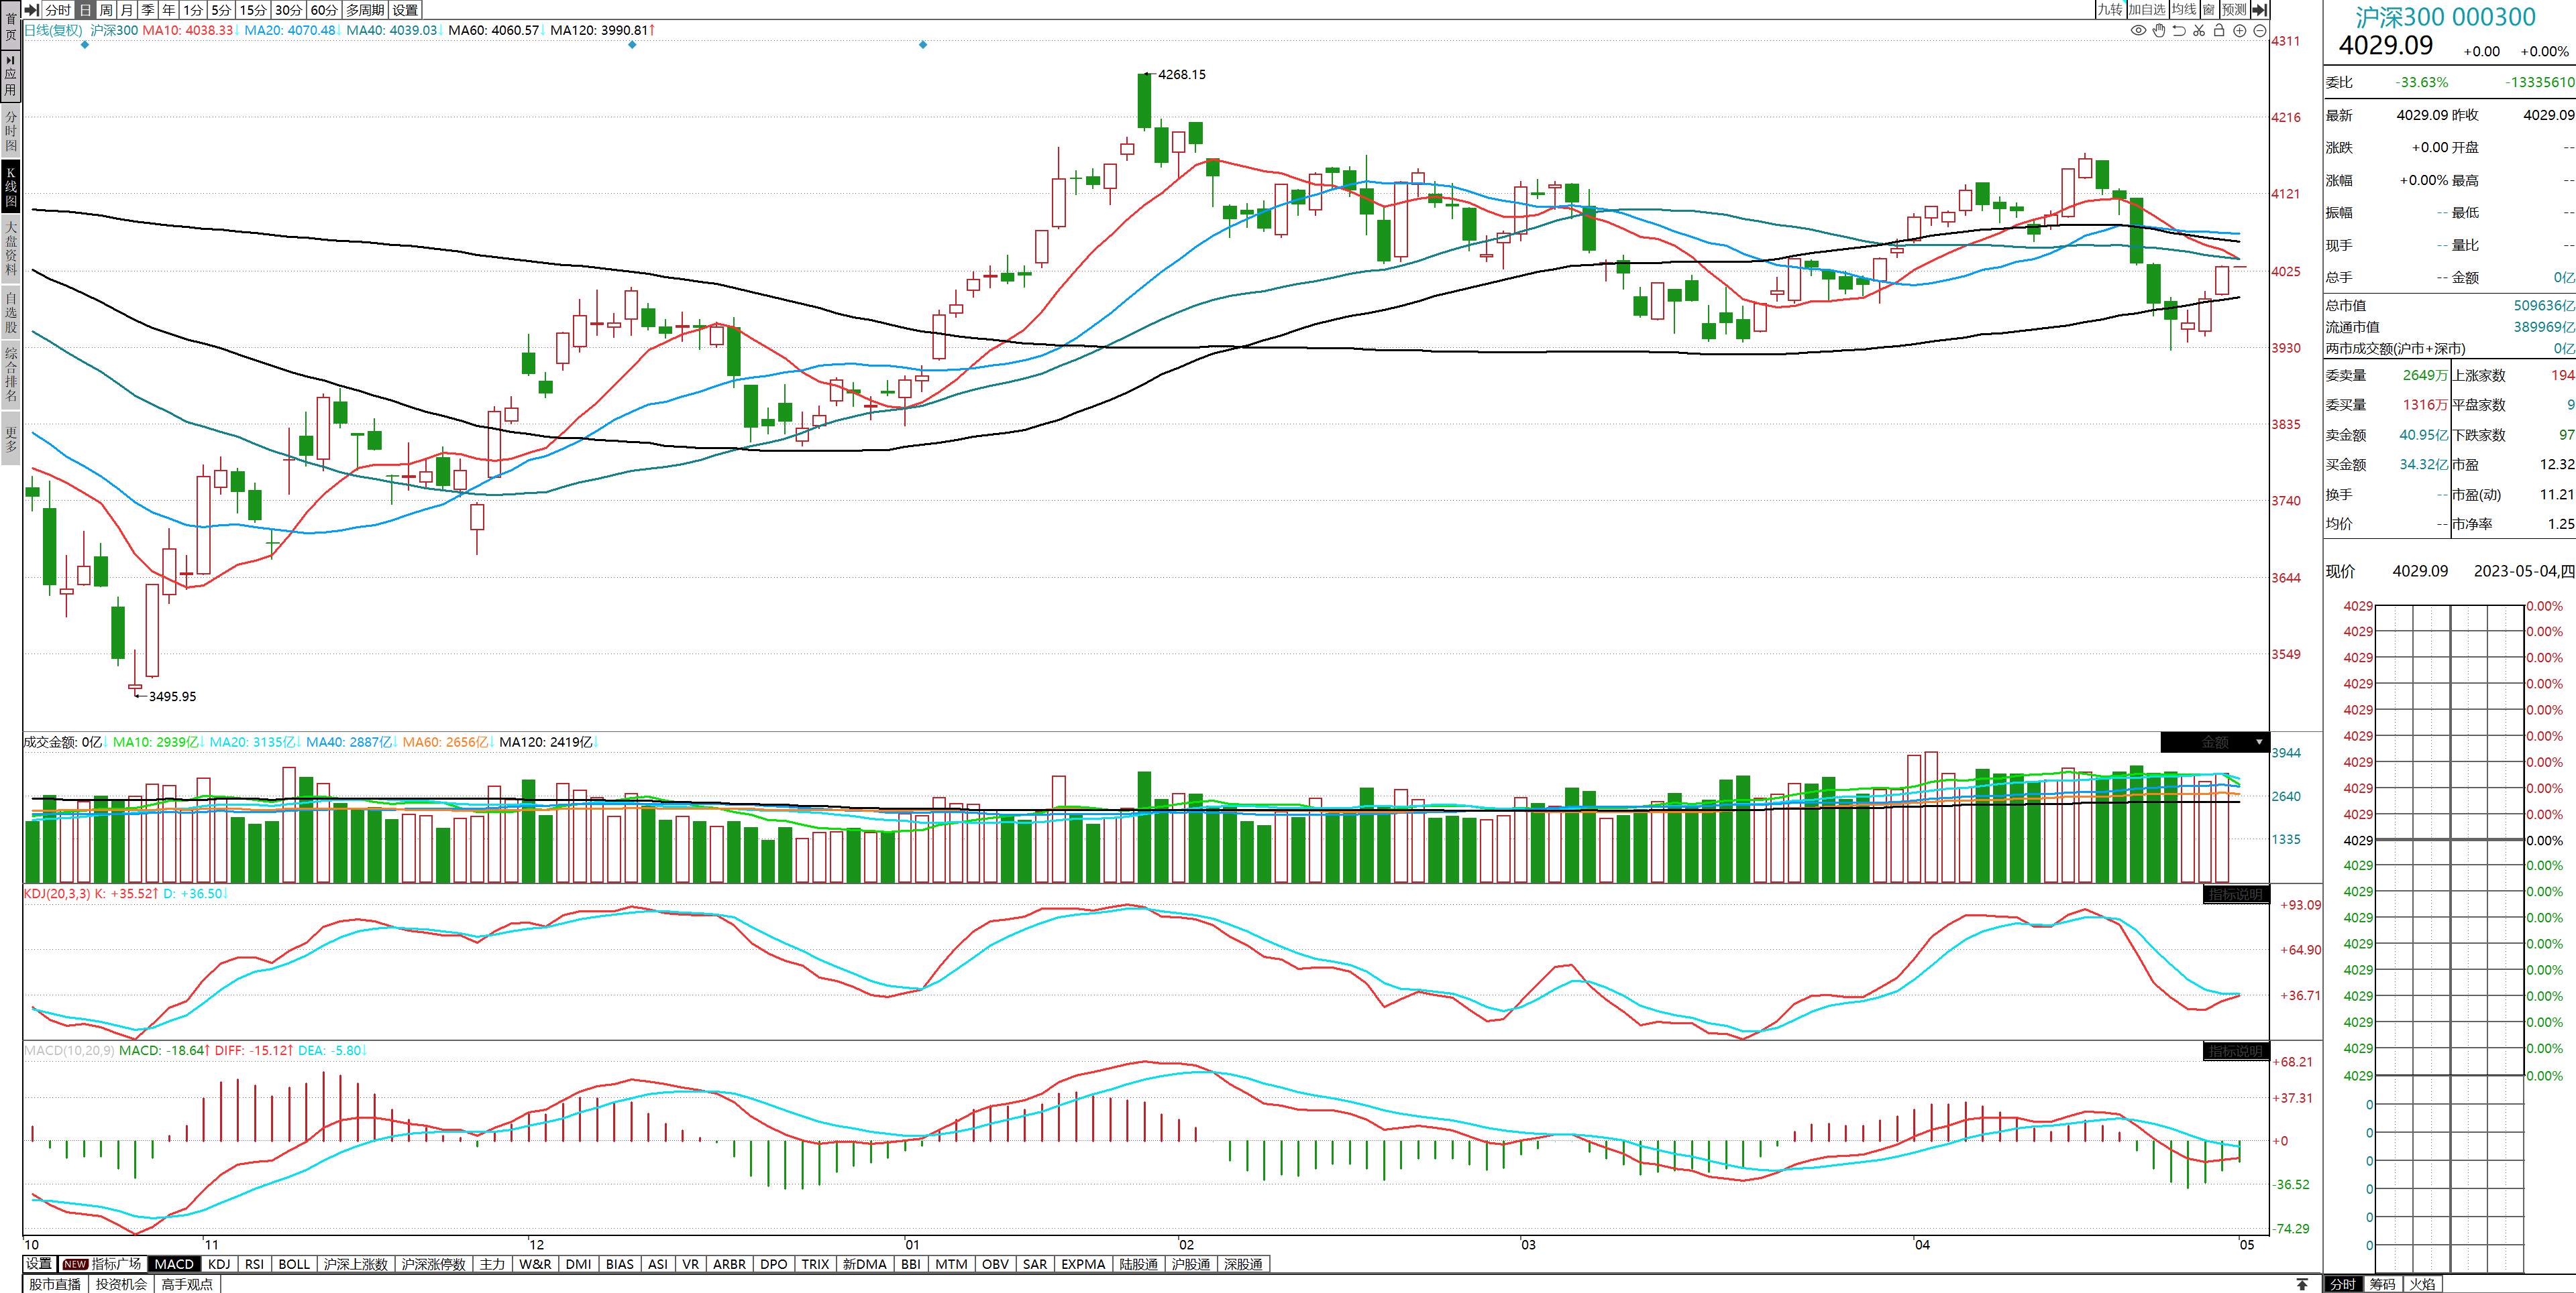Viewport: 2576px width, 1293px height.
Task: Click the eye visibility icon above chart
Action: (x=2138, y=30)
